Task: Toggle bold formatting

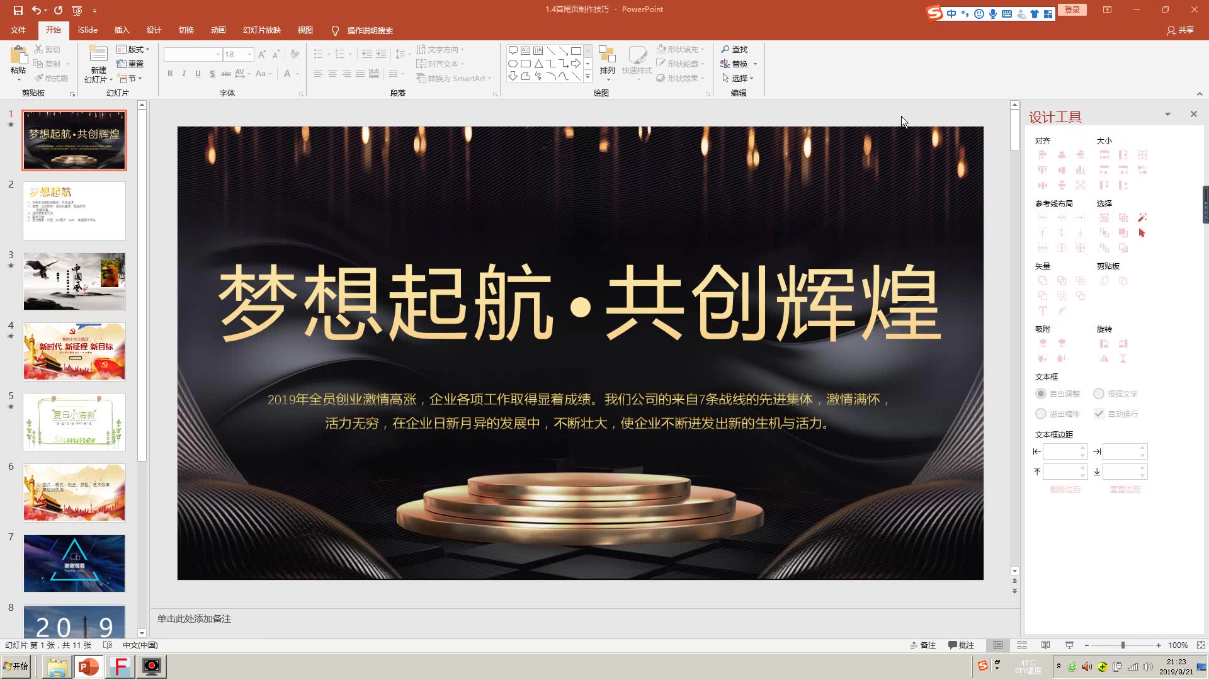Action: click(x=169, y=74)
